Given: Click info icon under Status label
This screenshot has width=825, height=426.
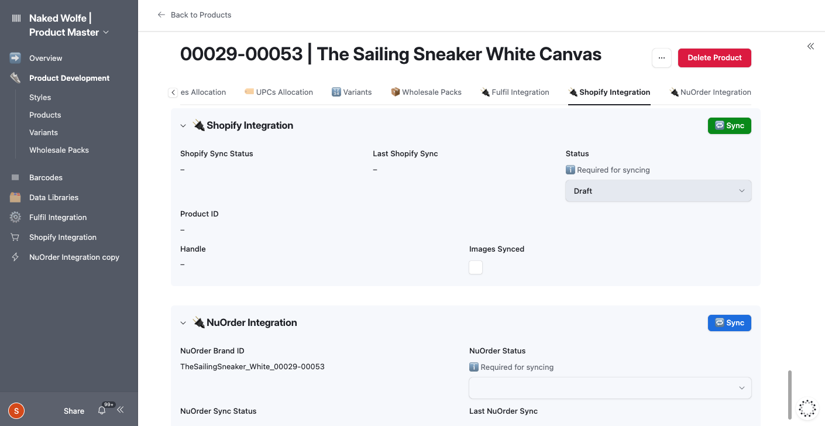Looking at the screenshot, I should pyautogui.click(x=570, y=170).
